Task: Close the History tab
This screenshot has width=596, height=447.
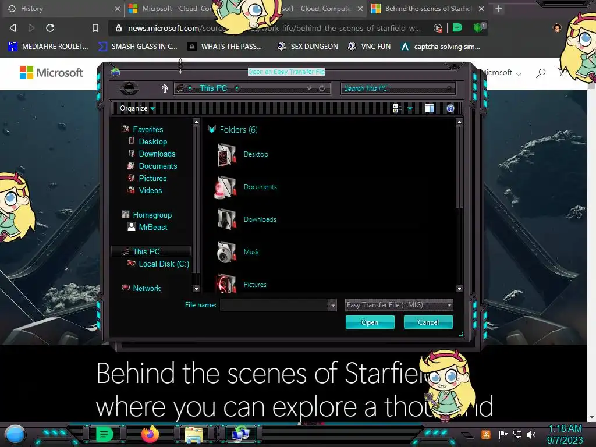Action: [118, 9]
